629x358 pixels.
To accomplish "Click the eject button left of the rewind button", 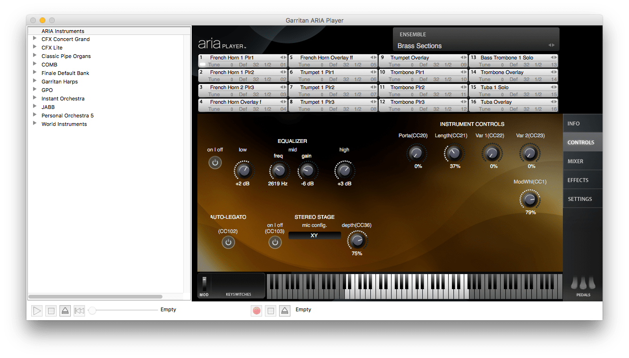I will pos(65,310).
